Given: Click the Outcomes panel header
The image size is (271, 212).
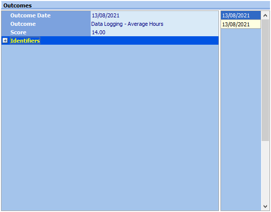Looking at the screenshot, I should (x=136, y=5).
